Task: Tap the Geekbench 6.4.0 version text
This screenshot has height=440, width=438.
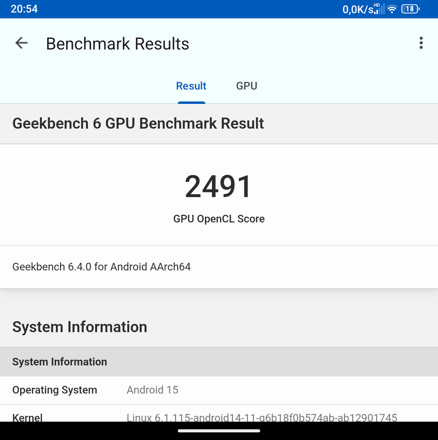Action: [102, 267]
